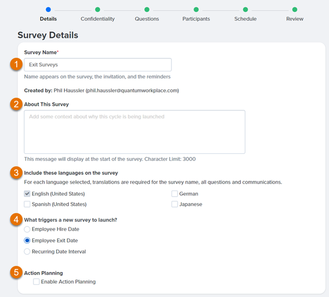Viewport: 329px width, 297px height.
Task: Click the green Review step dot
Action: tap(295, 10)
